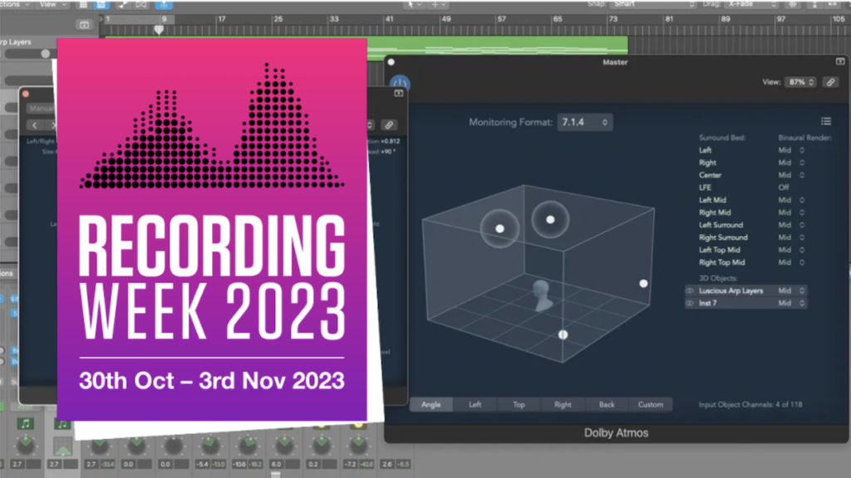Change the Binaural Render mode for Right Mid
851x478 pixels.
click(791, 212)
